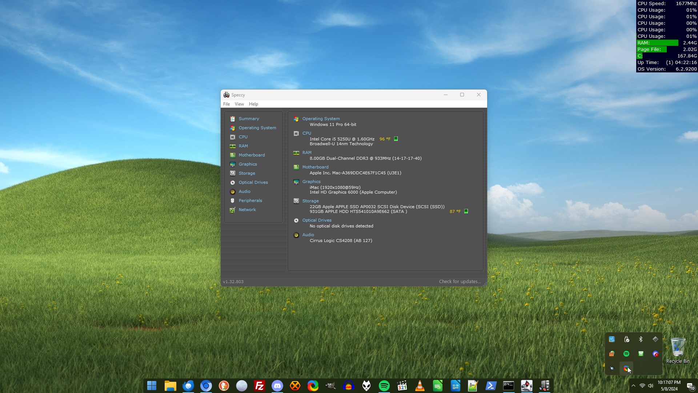This screenshot has height=393, width=698.
Task: Click the Speccy version v1.32.803 text
Action: (233, 282)
